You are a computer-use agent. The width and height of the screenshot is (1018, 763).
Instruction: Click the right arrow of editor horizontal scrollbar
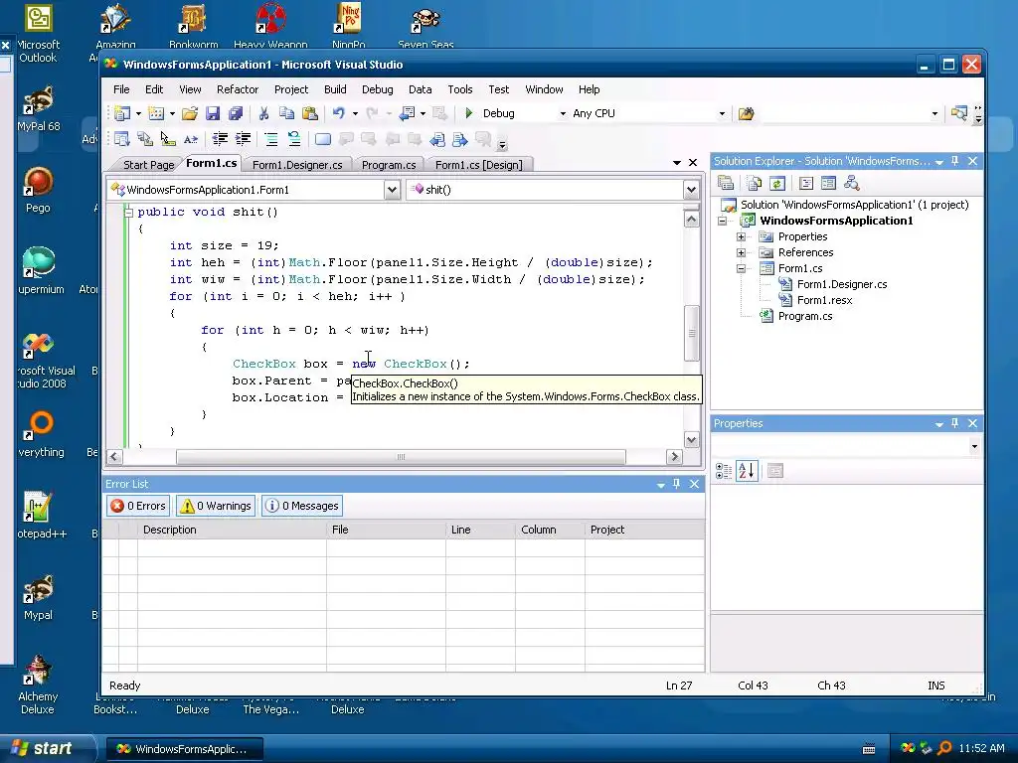pos(674,457)
